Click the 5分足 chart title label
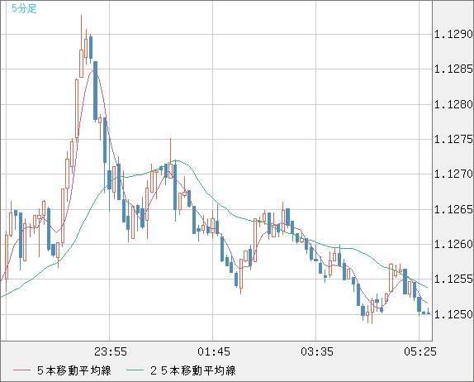The width and height of the screenshot is (474, 382). click(x=24, y=8)
